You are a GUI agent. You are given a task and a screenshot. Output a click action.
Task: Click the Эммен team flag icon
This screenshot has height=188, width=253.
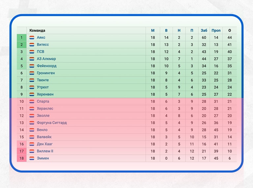32,158
